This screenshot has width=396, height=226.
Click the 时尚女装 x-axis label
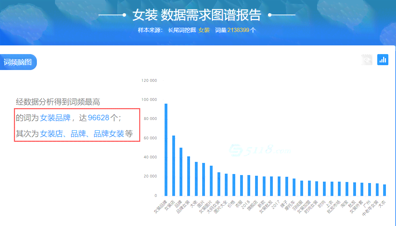click(311, 207)
